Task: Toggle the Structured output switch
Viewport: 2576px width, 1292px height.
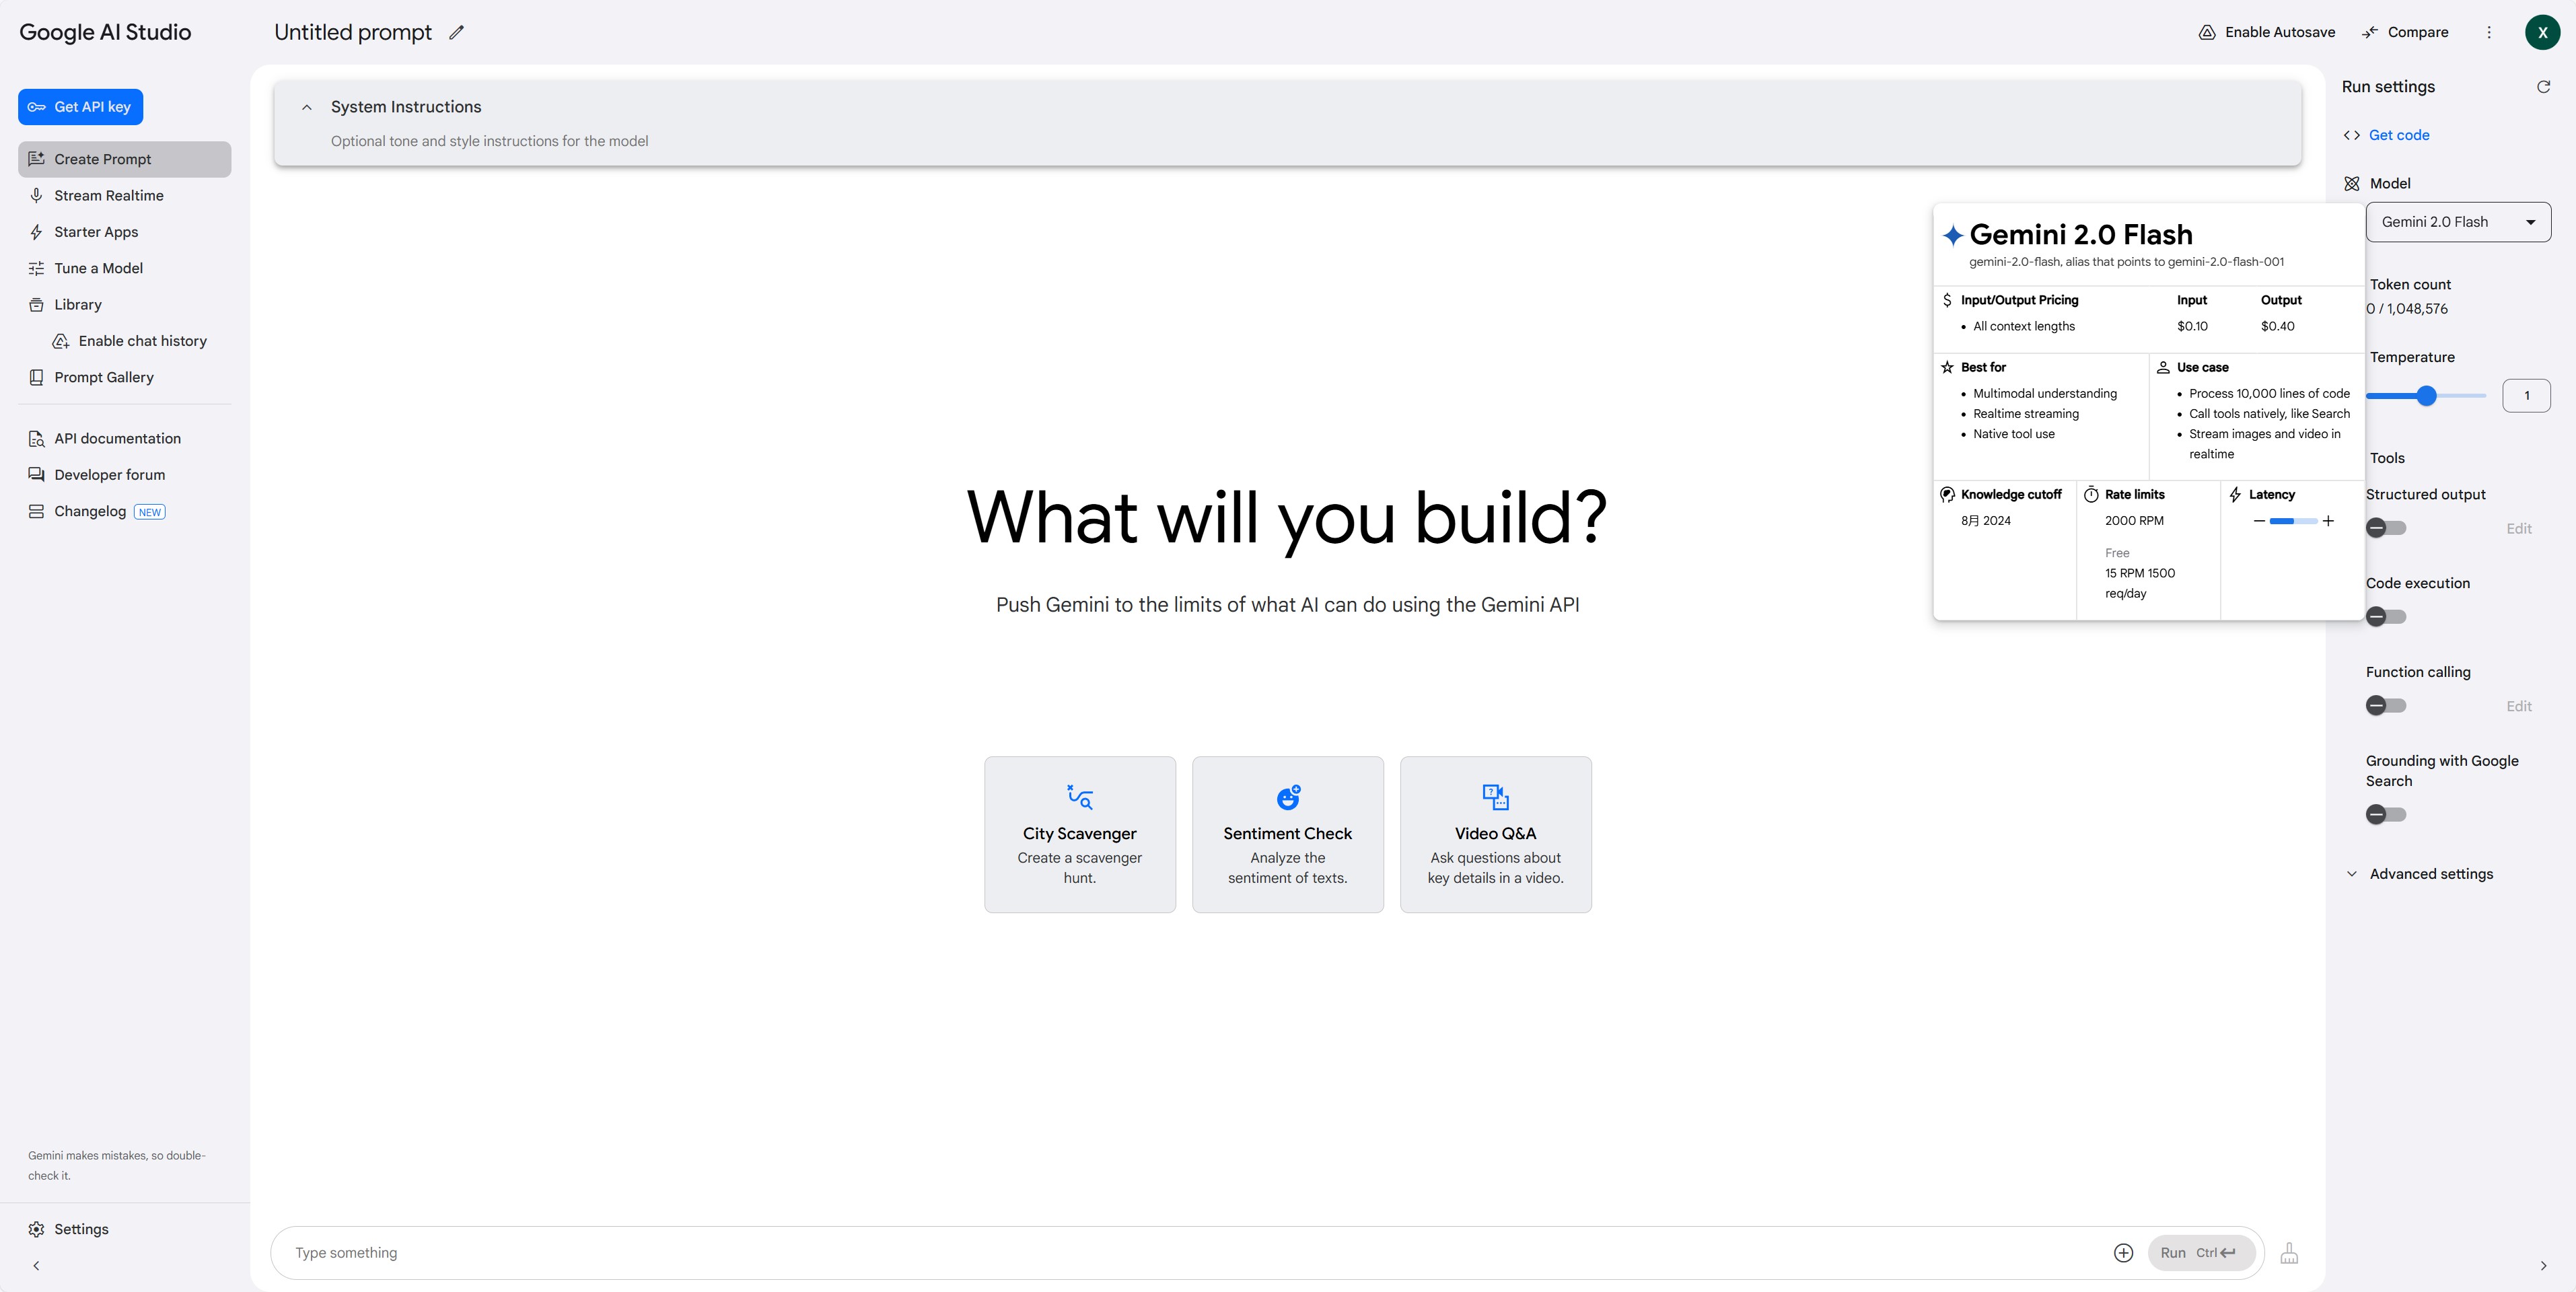Action: coord(2386,528)
